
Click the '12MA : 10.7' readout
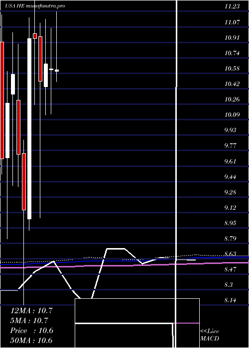point(31,311)
